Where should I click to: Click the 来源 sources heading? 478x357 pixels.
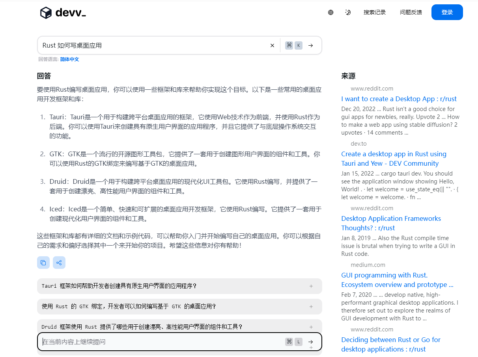[x=348, y=76]
